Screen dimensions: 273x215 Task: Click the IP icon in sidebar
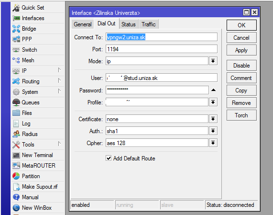16,71
